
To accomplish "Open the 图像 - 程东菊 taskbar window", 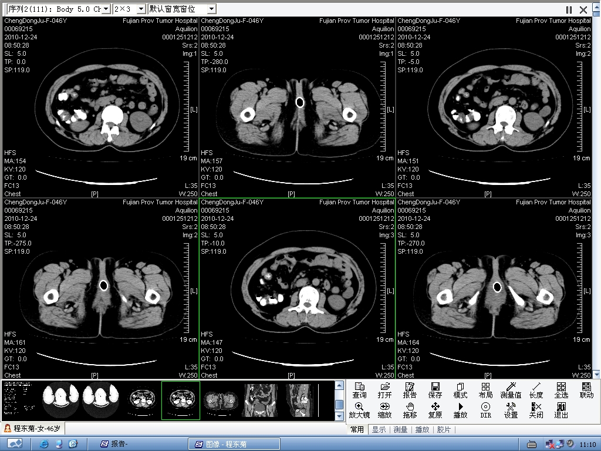I will coord(234,444).
